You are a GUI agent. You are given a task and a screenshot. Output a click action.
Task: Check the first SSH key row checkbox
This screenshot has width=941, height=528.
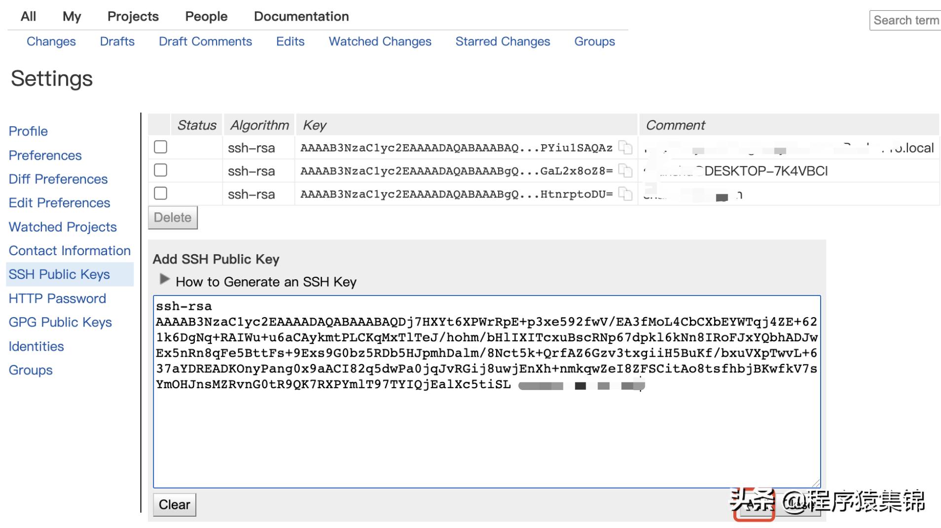(x=160, y=146)
